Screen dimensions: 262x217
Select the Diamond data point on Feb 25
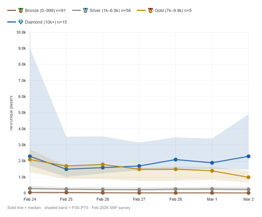coord(66,169)
